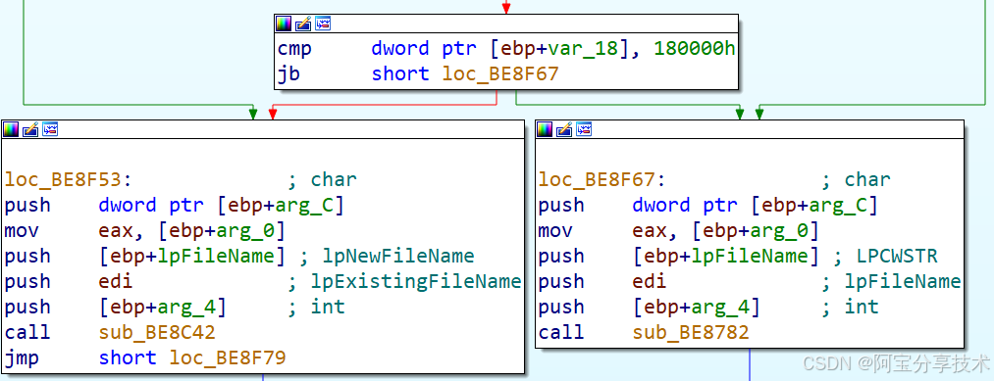Click the 'call sub_BE8782' line
Viewport: 994px width, 381px height.
tap(644, 333)
